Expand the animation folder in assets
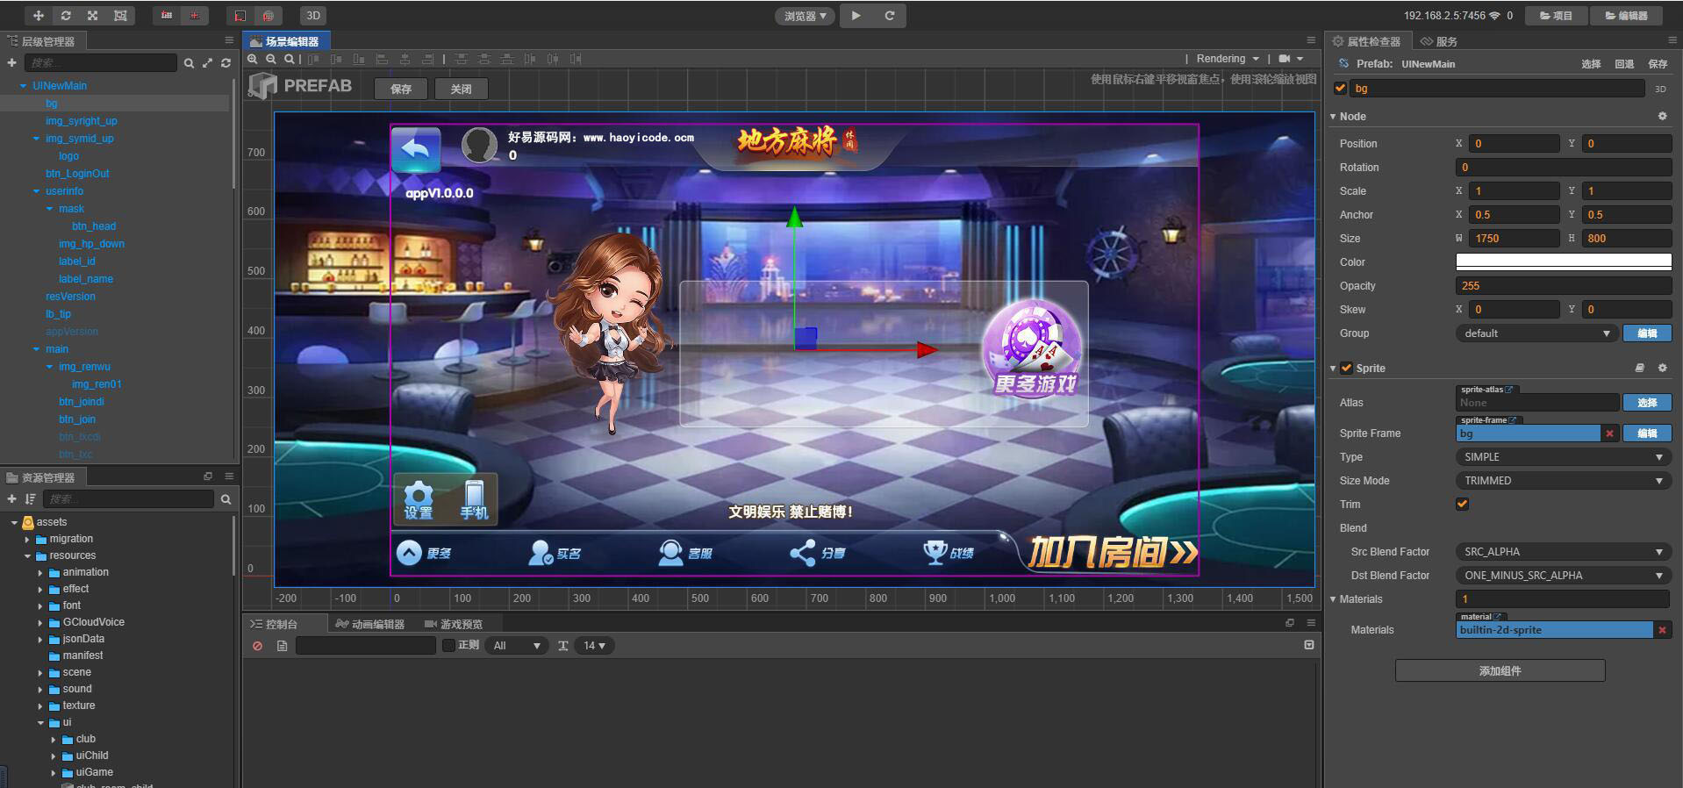 coord(40,572)
